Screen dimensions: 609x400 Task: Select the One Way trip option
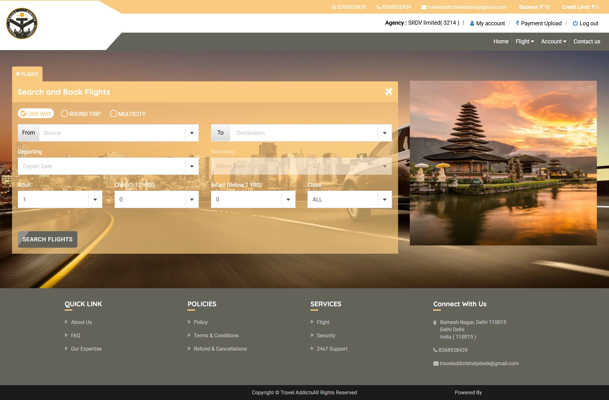(x=36, y=113)
